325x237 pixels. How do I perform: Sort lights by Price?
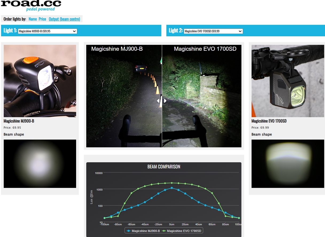(42, 19)
